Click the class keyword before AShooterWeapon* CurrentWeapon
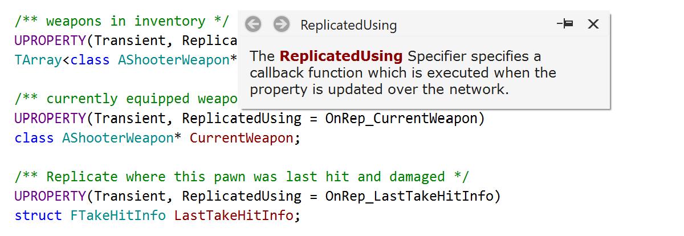Viewport: 684px width, 236px height. [x=34, y=138]
